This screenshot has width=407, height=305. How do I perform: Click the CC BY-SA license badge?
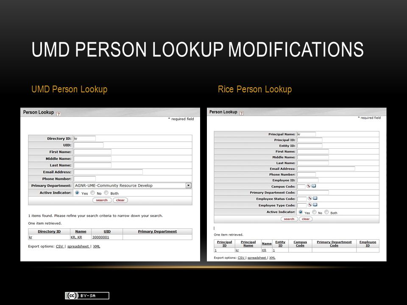[x=87, y=296]
